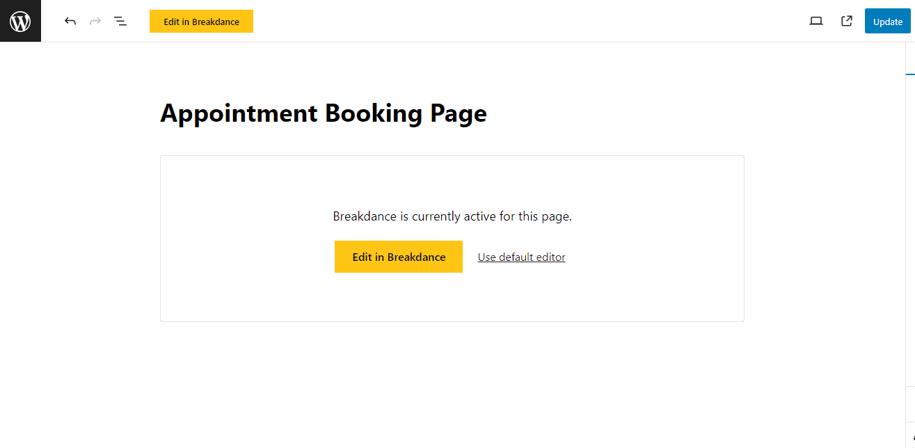Open the Document Overview list view
The height and width of the screenshot is (448, 915).
coord(120,22)
